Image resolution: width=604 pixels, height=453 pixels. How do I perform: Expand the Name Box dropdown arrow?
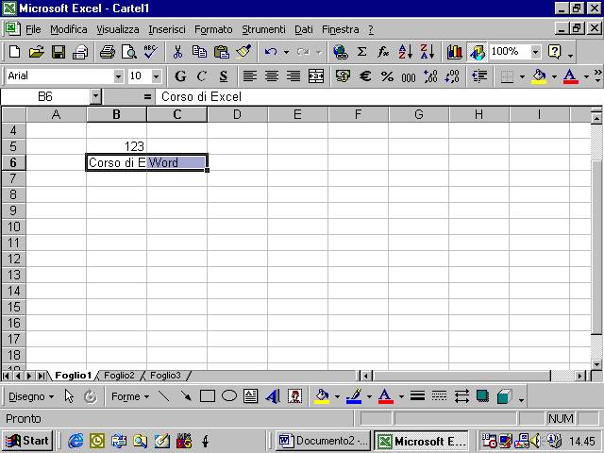tap(95, 96)
